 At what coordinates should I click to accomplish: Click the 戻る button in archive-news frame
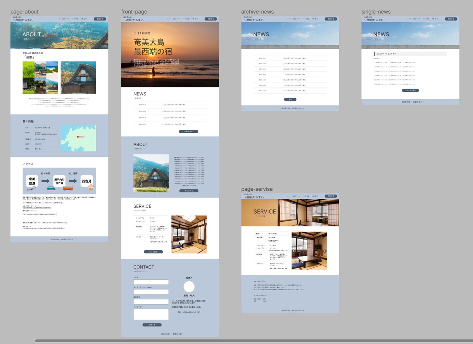pyautogui.click(x=290, y=99)
